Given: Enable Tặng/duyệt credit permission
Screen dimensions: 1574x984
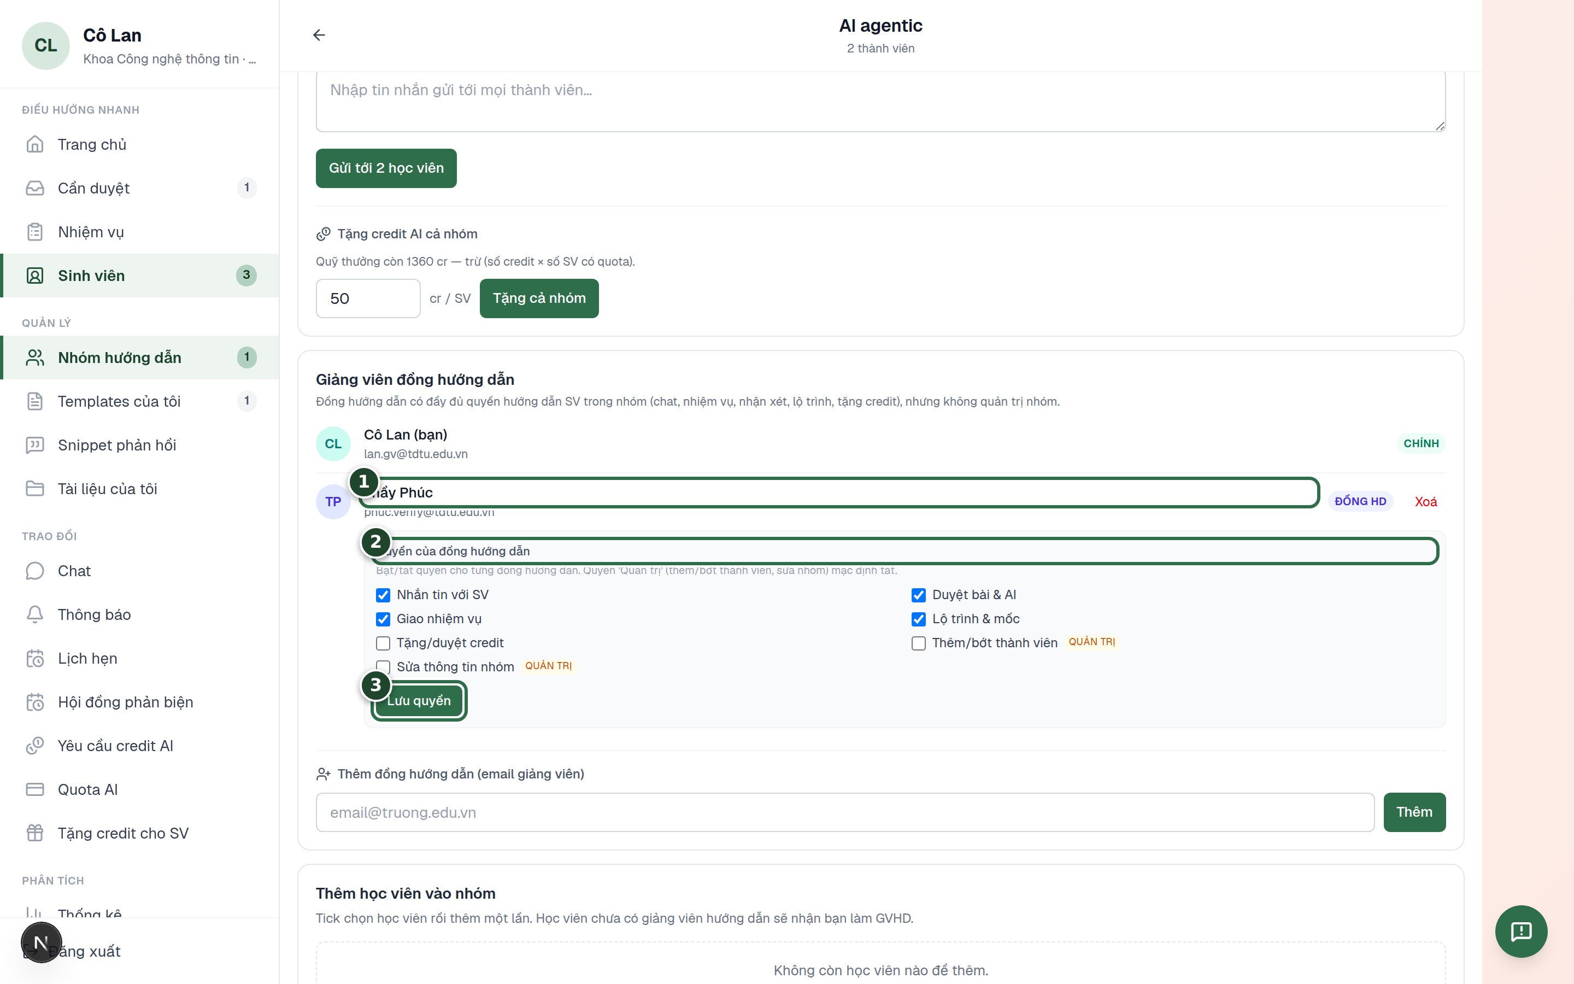Looking at the screenshot, I should tap(383, 643).
